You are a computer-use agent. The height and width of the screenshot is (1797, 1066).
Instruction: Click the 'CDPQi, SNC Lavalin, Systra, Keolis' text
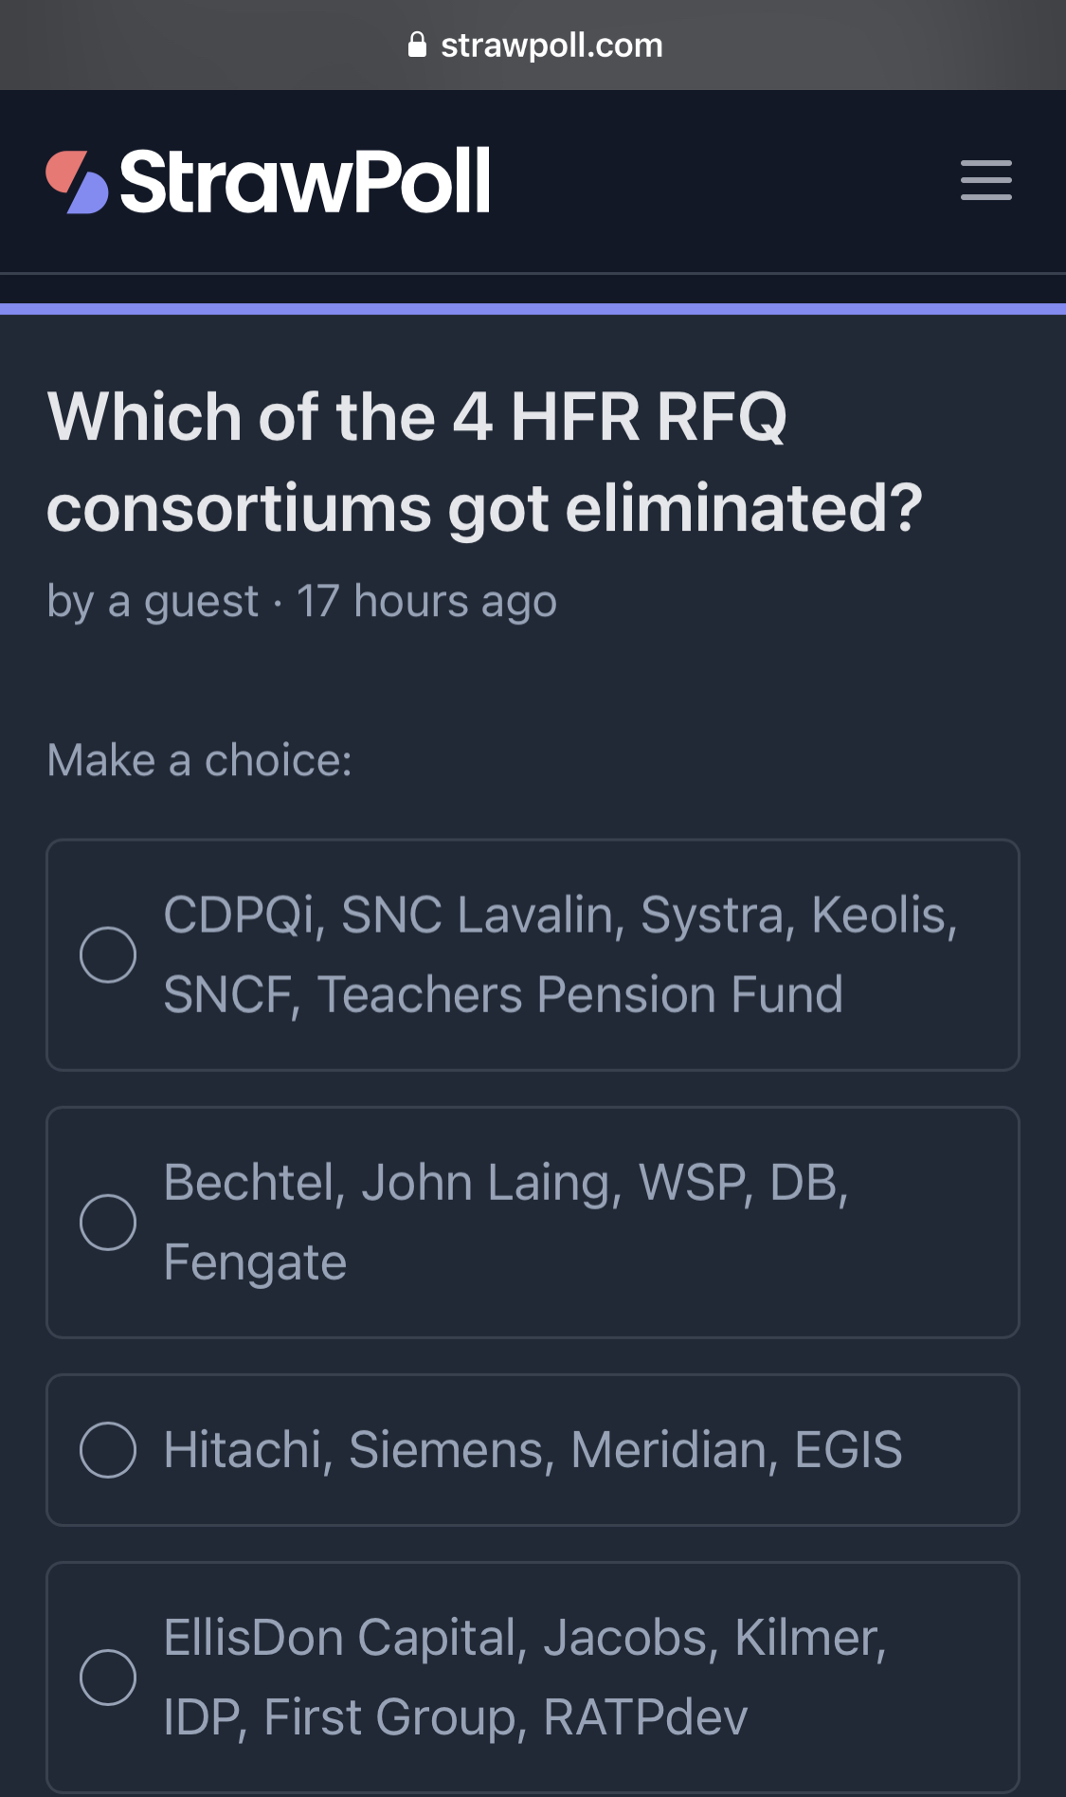(x=560, y=916)
